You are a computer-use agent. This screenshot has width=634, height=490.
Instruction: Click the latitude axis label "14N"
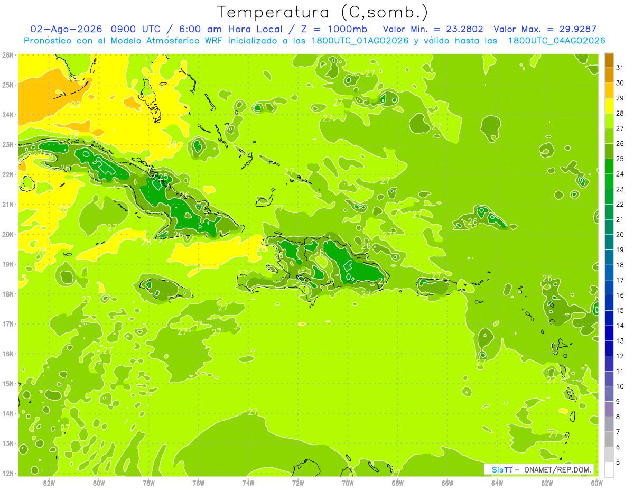(8, 413)
